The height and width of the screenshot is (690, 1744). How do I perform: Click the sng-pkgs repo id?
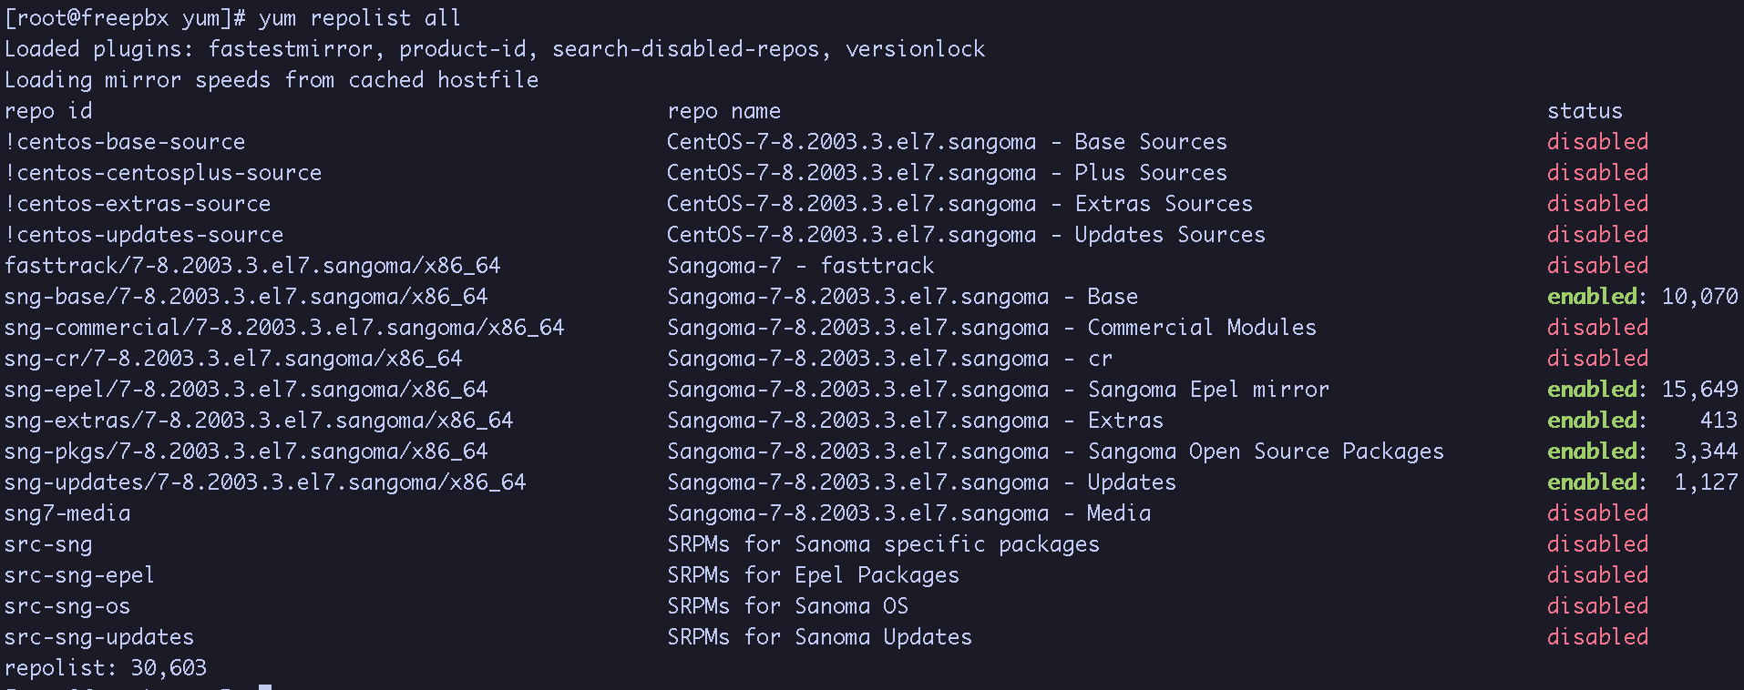coord(246,452)
